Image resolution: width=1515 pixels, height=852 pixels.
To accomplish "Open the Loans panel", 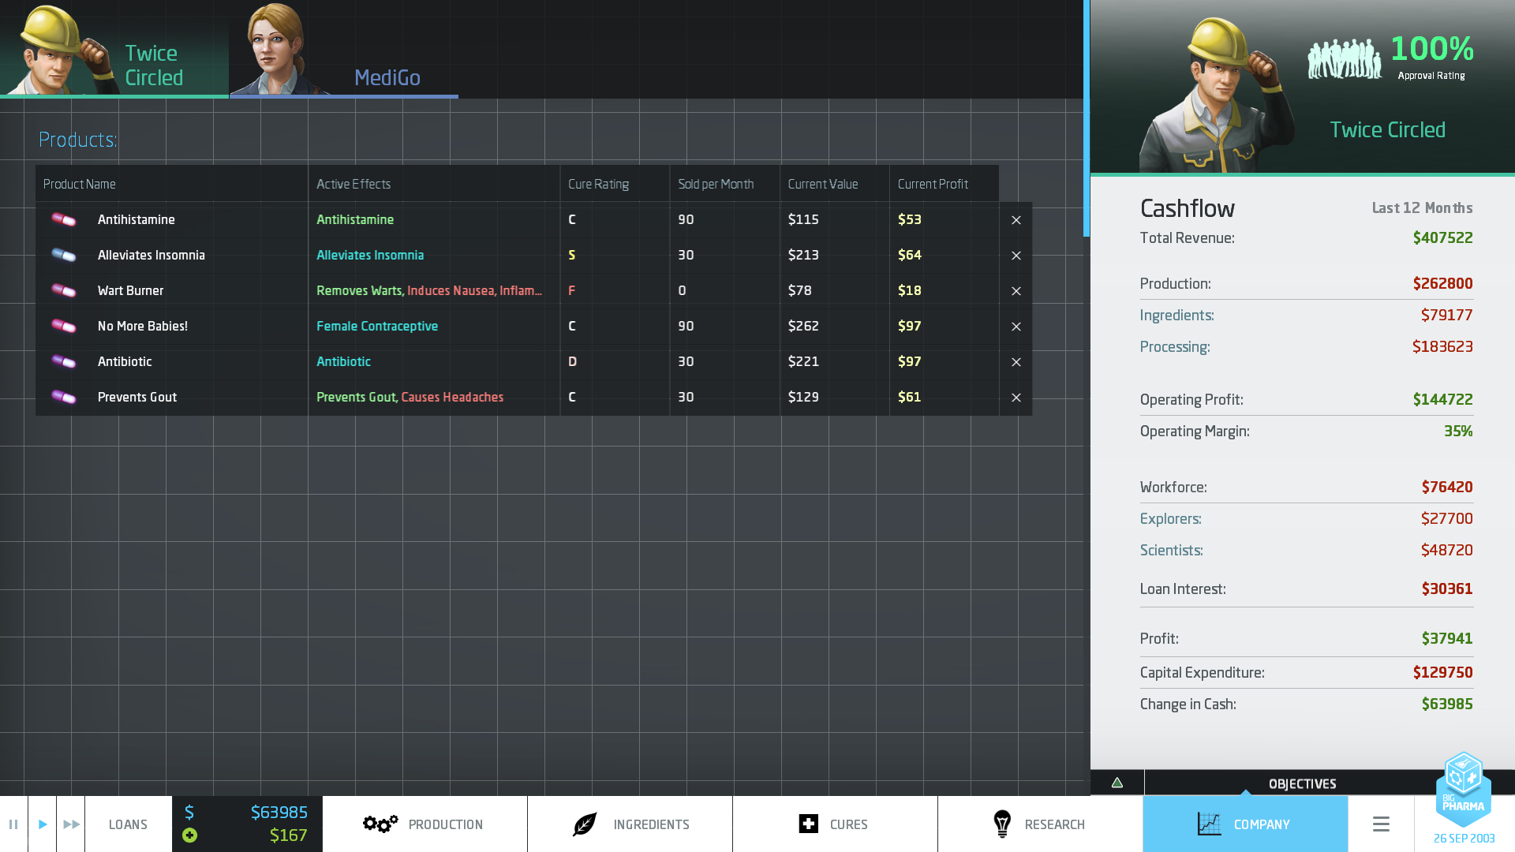I will (128, 824).
